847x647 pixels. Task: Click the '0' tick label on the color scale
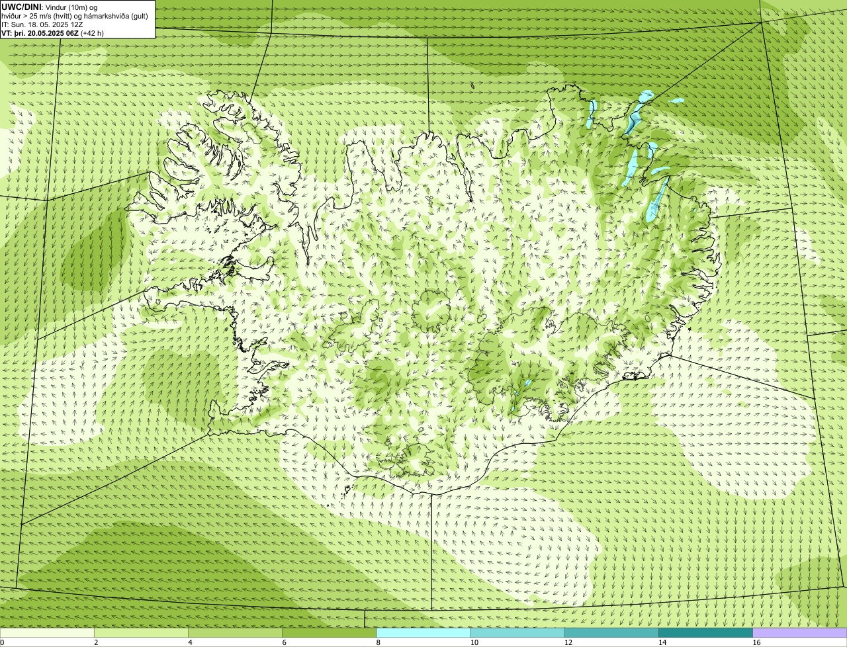(x=2, y=642)
